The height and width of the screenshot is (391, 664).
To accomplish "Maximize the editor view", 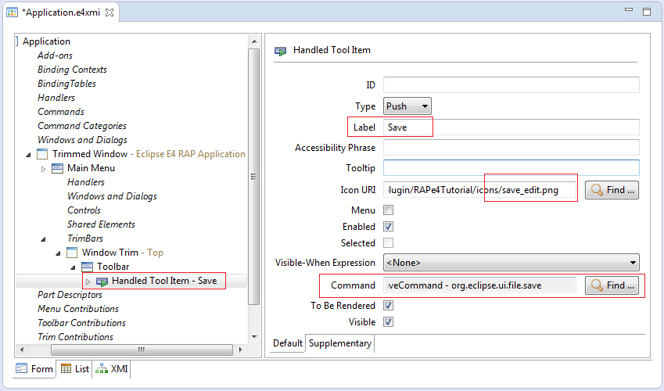I will [x=647, y=12].
